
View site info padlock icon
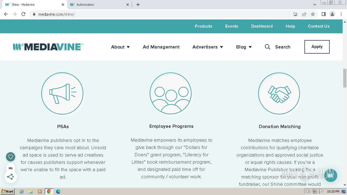34,14
